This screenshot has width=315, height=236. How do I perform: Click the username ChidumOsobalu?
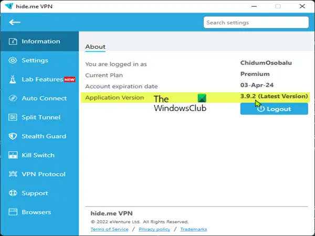point(266,63)
